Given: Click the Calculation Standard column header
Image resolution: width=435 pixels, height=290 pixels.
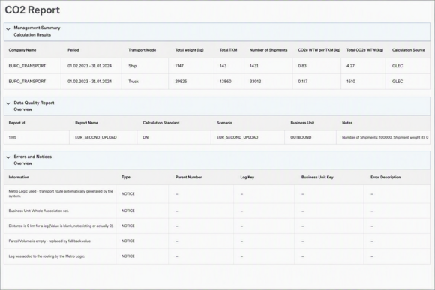Looking at the screenshot, I should tap(161, 123).
